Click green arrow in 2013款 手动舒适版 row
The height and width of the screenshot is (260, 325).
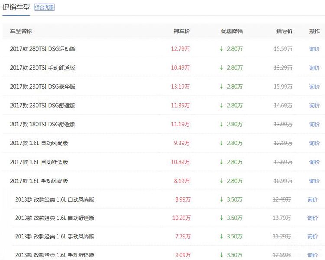(221, 255)
